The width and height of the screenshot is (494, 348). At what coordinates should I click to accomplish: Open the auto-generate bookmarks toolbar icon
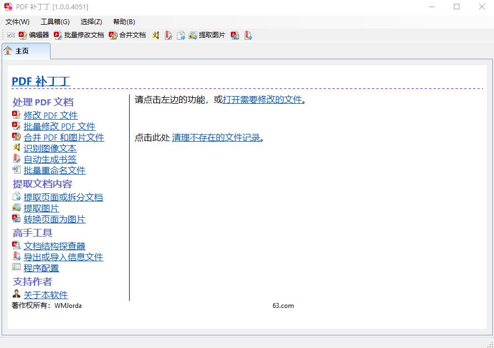click(168, 35)
